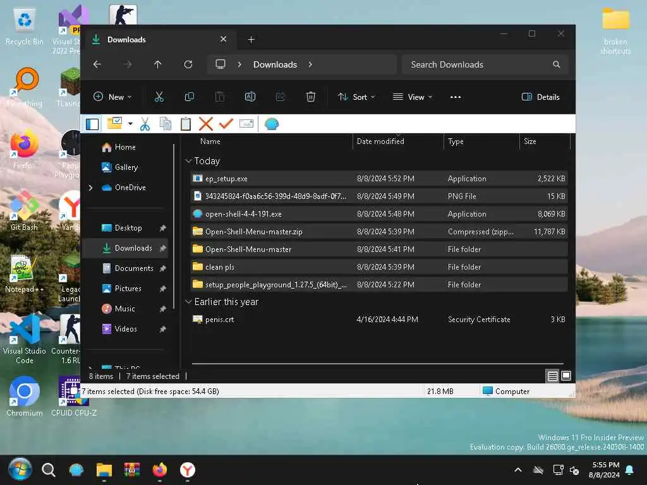Sort by the Date modified column header
This screenshot has width=647, height=485.
coord(380,141)
